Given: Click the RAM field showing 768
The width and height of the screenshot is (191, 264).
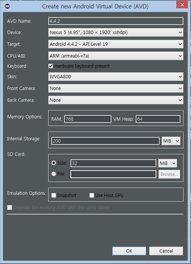Looking at the screenshot, I should (88, 119).
